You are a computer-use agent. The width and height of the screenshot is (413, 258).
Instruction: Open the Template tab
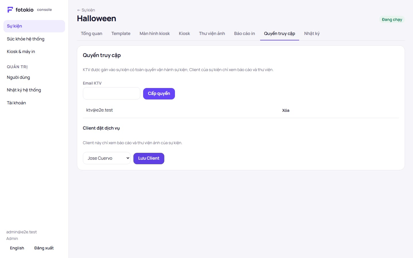(121, 34)
